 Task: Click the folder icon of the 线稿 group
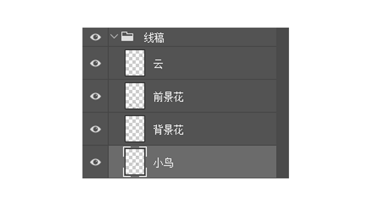pyautogui.click(x=127, y=37)
